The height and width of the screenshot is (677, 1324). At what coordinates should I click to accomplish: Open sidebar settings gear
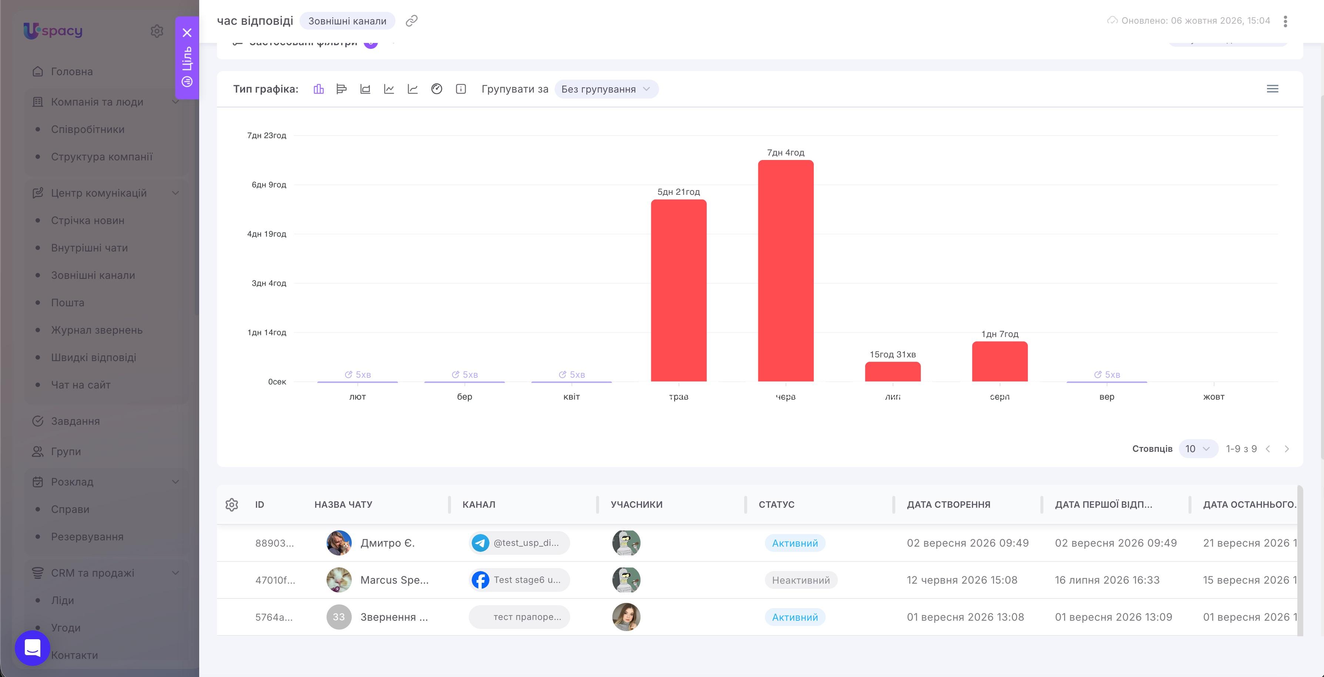(x=157, y=31)
